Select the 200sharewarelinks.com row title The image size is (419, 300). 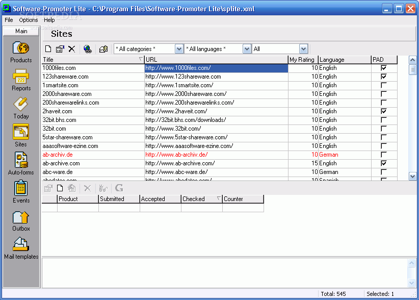71,103
